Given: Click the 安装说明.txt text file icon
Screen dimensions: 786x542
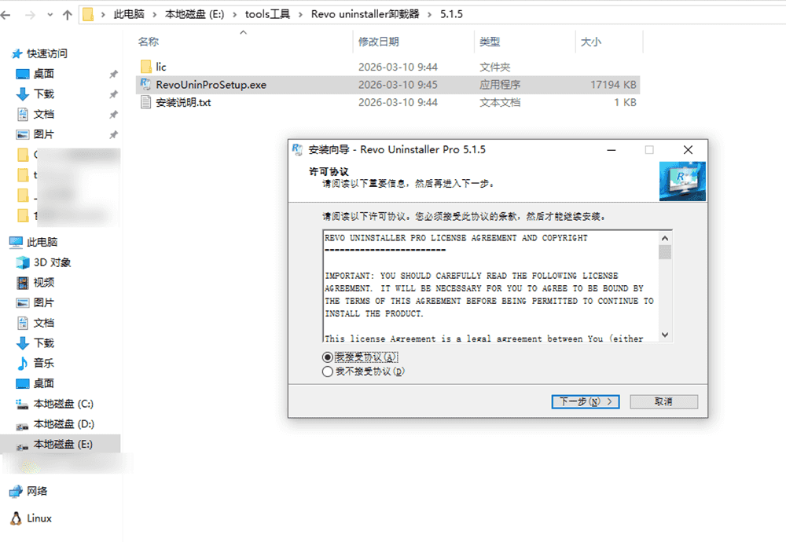Looking at the screenshot, I should pyautogui.click(x=145, y=102).
